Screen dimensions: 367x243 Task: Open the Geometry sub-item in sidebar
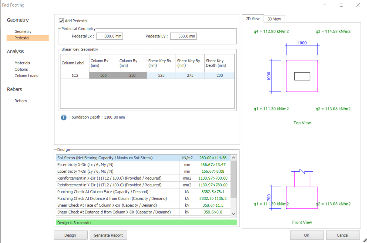[x=23, y=32]
